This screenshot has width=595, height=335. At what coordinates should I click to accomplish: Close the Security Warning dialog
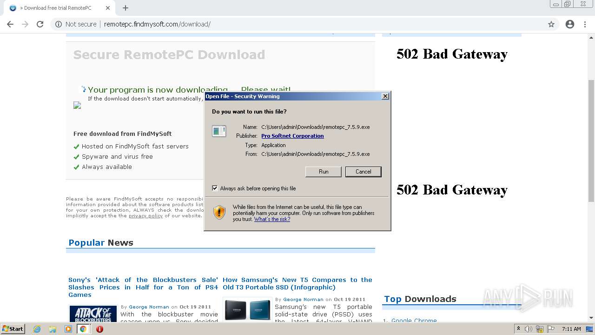point(385,96)
